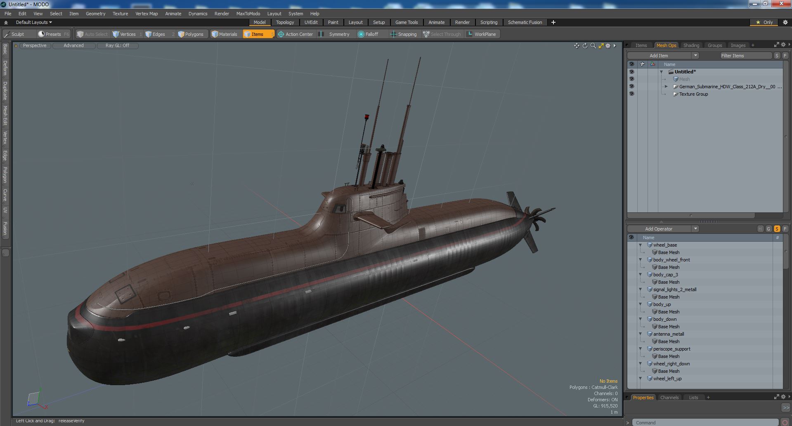Activate Items selection mode
792x426 pixels.
point(258,34)
